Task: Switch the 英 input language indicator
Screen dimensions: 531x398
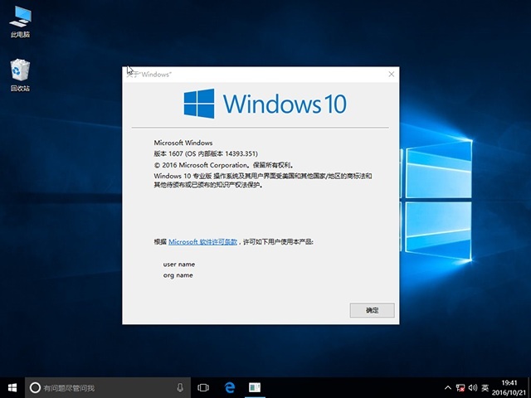Action: (x=485, y=387)
